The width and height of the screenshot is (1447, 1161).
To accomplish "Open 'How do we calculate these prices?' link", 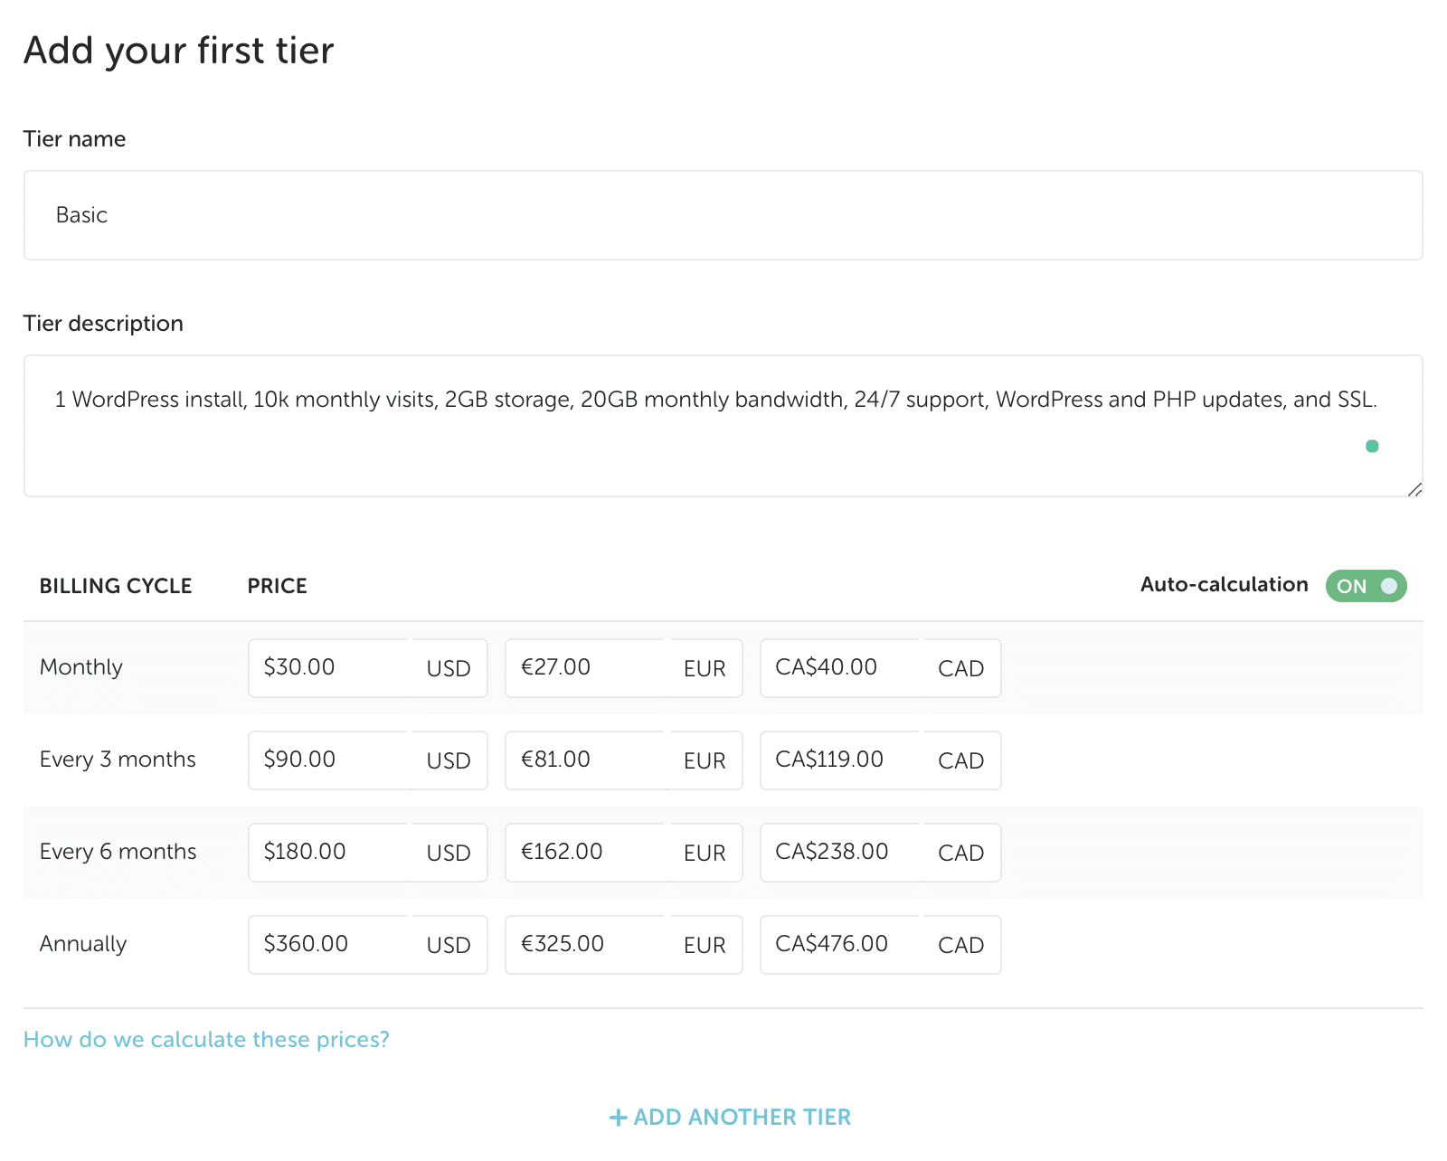I will pyautogui.click(x=206, y=1040).
